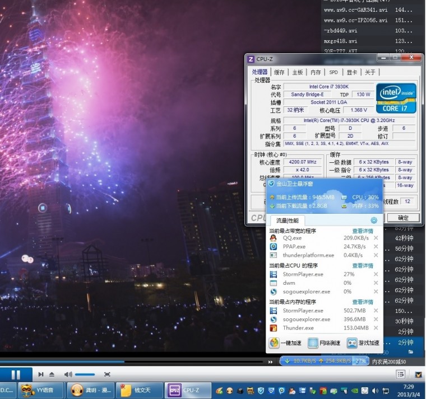The width and height of the screenshot is (426, 399).
Task: Select the 处理器 tab in CPU-Z
Action: [x=260, y=72]
